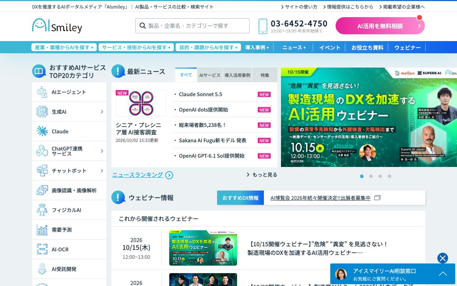Select the fourth carousel dot

click(390, 176)
